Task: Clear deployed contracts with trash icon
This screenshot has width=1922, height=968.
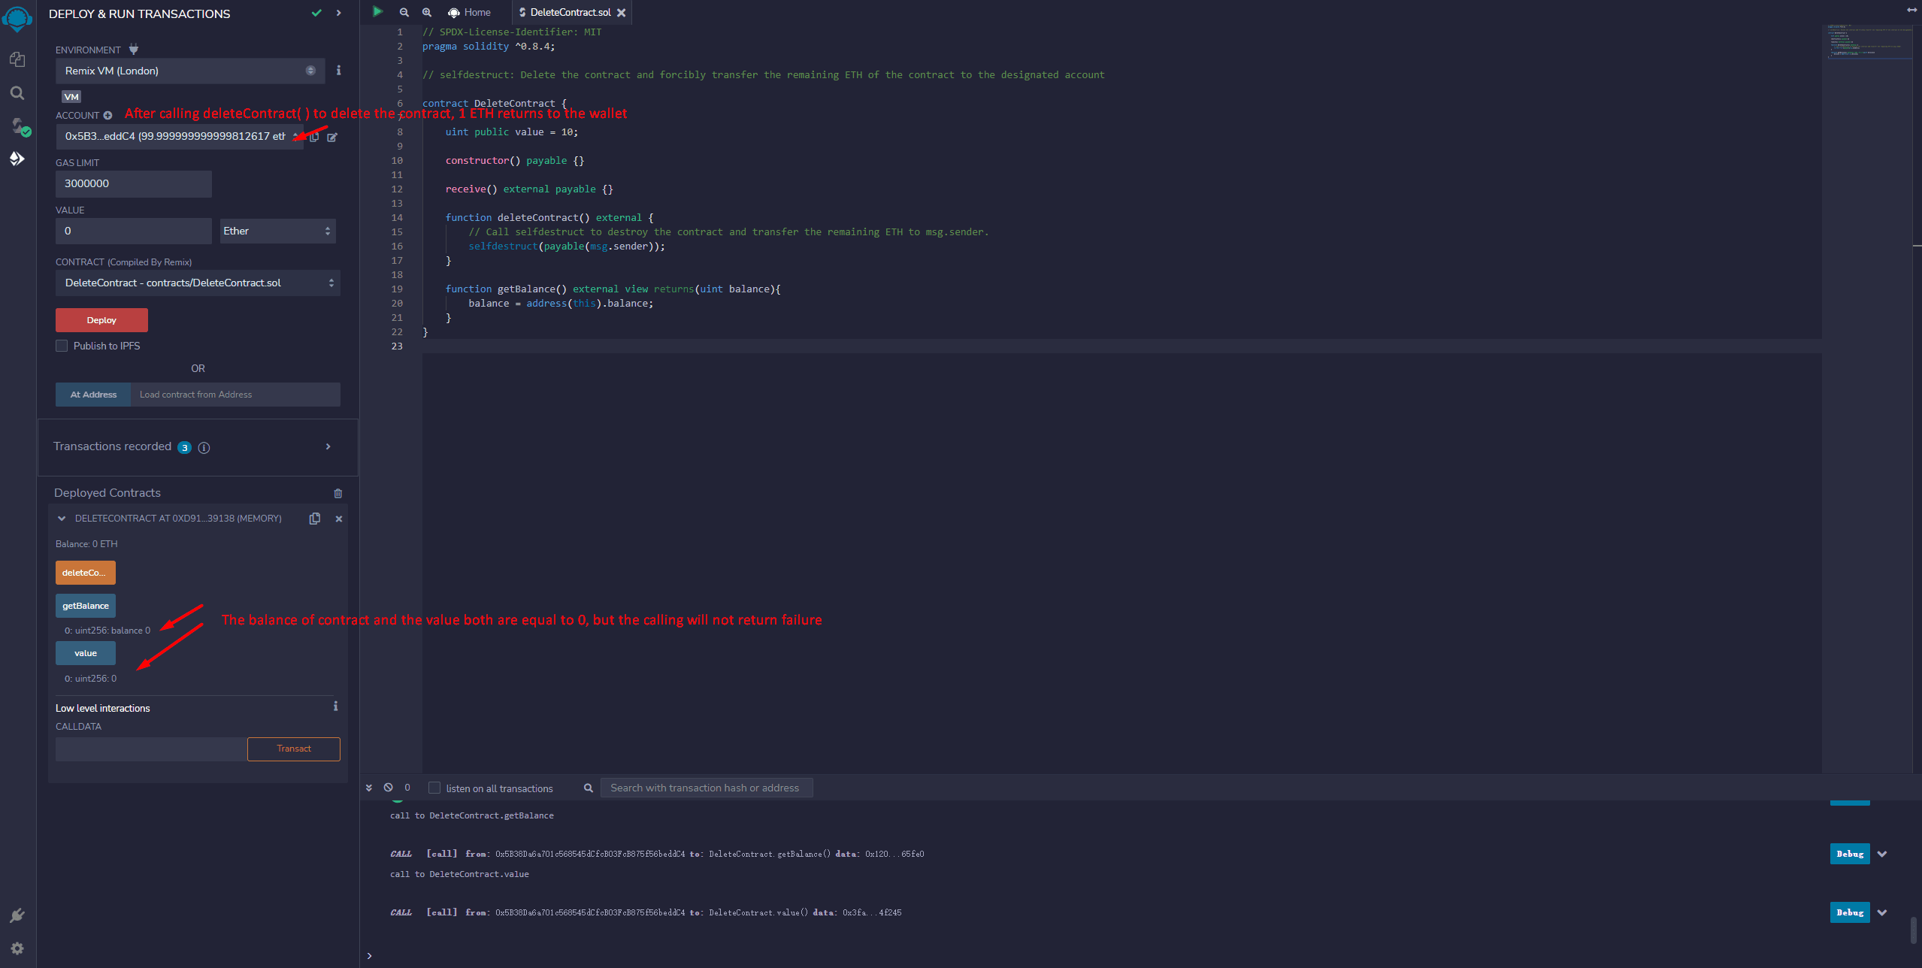Action: pyautogui.click(x=337, y=494)
